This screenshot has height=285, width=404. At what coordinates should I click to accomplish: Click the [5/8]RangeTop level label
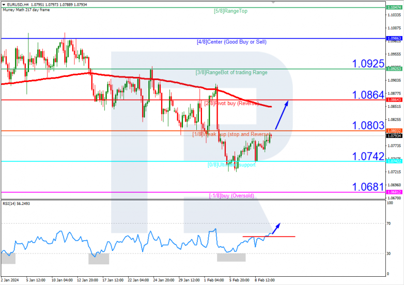[x=230, y=11]
